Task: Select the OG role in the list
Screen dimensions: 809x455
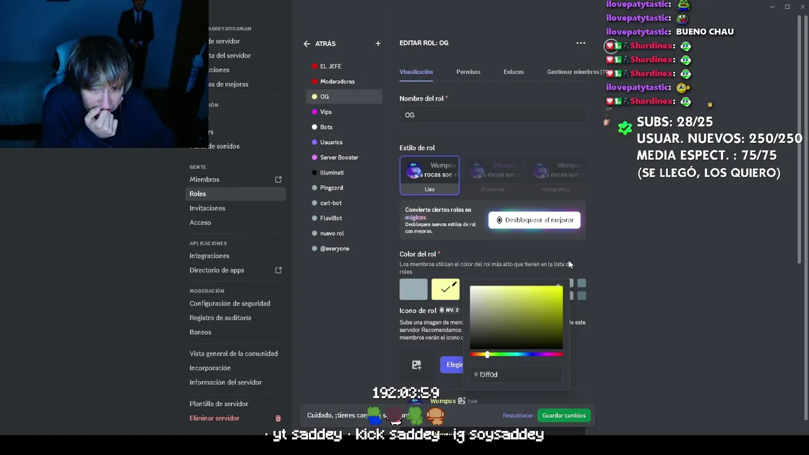Action: click(x=344, y=97)
